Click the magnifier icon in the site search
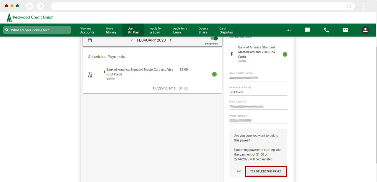Image resolution: width=377 pixels, height=182 pixels. pos(7,30)
